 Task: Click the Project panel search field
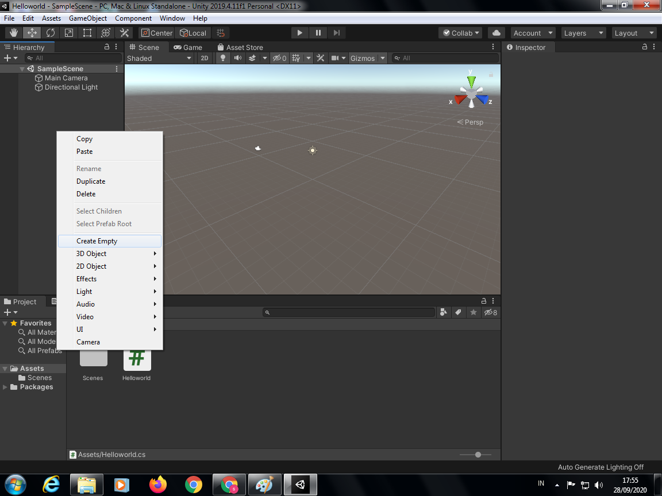[348, 312]
